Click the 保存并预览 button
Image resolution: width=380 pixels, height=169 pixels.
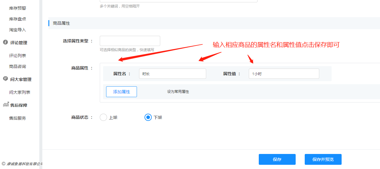click(x=323, y=159)
